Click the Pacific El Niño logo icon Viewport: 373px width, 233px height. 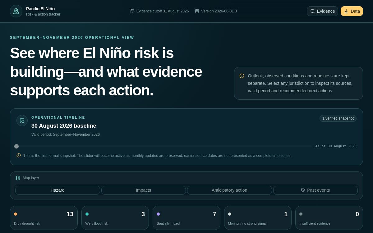16,11
